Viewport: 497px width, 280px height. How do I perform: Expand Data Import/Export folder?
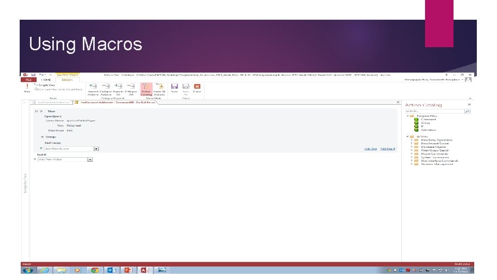(x=412, y=144)
